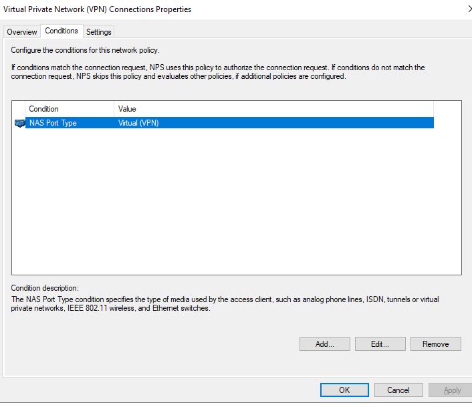Click the Virtual (VPN) value cell
Viewport: 472px width, 407px height.
138,123
